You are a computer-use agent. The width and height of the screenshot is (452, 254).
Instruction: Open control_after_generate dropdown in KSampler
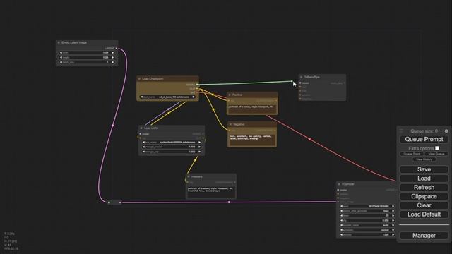pyautogui.click(x=367, y=211)
